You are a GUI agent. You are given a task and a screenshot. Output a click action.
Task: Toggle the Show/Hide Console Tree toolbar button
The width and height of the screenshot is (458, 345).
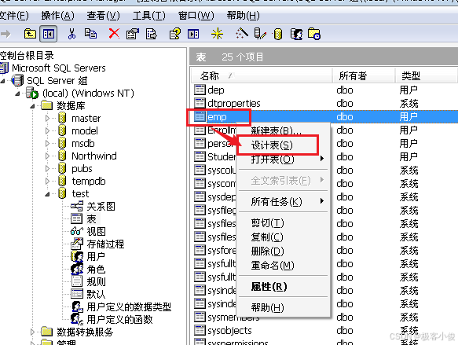(x=48, y=34)
